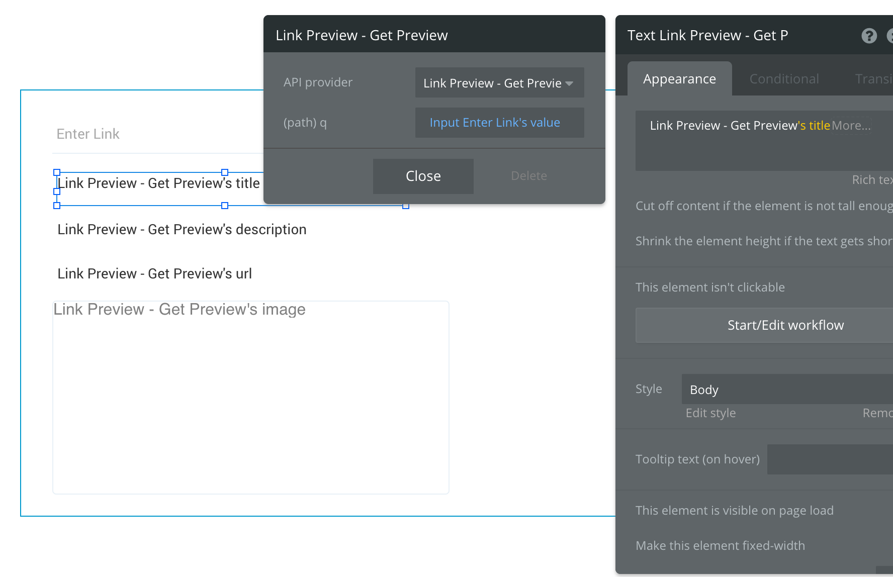Select the Get Preview's title text on canvas
This screenshot has height=577, width=893.
(x=158, y=183)
